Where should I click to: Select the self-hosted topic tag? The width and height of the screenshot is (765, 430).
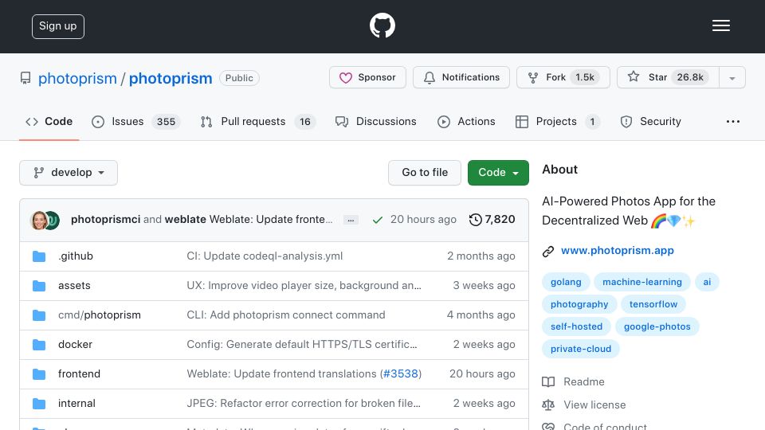coord(576,326)
